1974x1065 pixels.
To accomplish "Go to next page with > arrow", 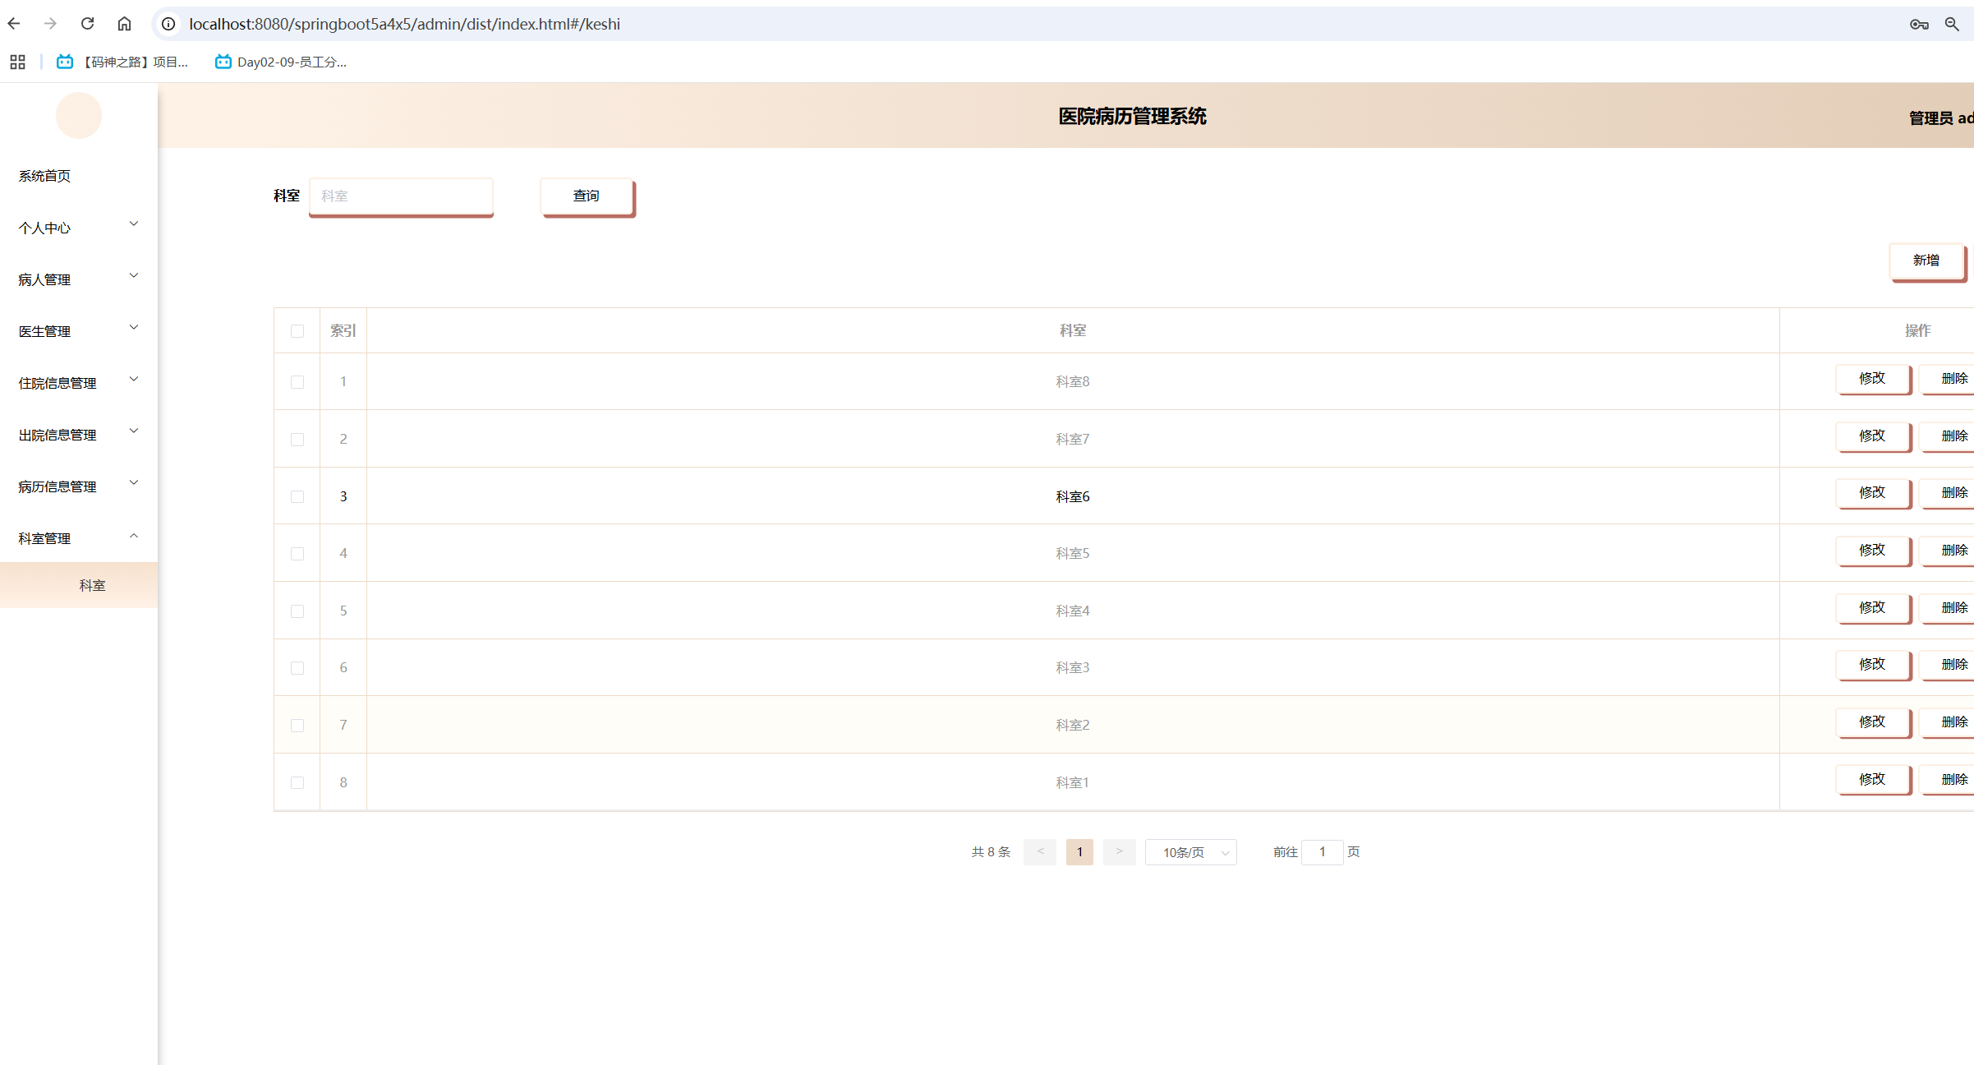I will tap(1119, 852).
